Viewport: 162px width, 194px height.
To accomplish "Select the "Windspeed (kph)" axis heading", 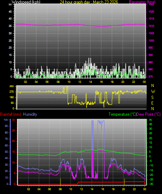I will pos(26,2).
